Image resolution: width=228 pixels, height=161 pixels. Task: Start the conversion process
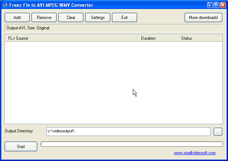[x=21, y=146]
